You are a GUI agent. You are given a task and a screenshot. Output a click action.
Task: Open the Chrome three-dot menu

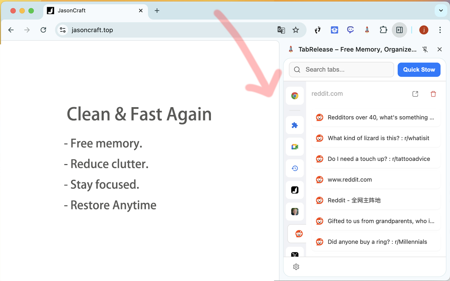click(x=440, y=30)
